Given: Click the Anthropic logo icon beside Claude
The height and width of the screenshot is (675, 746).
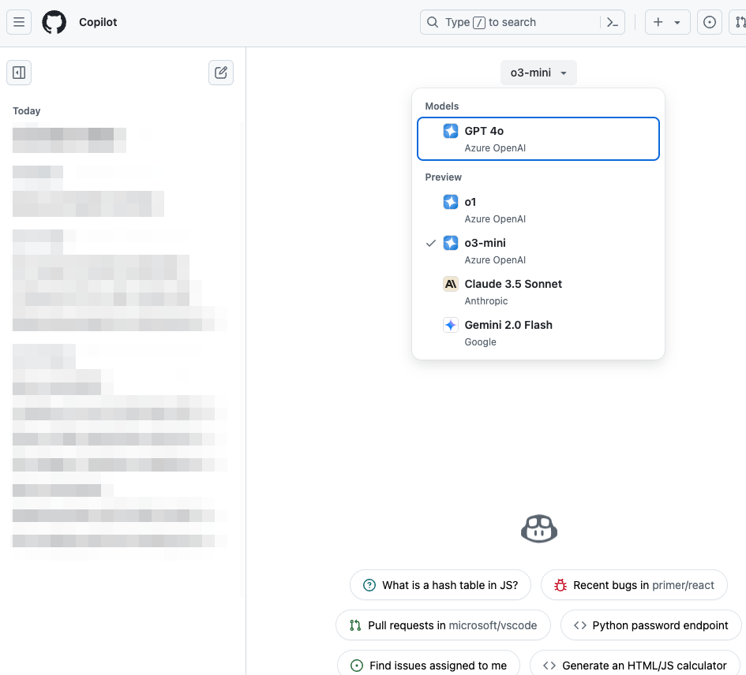Looking at the screenshot, I should point(451,284).
